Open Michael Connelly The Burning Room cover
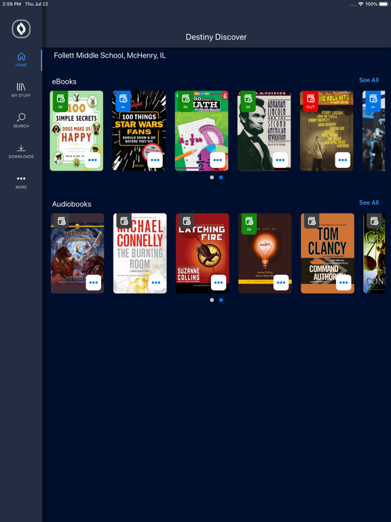Viewport: 391px width, 522px height. coord(140,254)
